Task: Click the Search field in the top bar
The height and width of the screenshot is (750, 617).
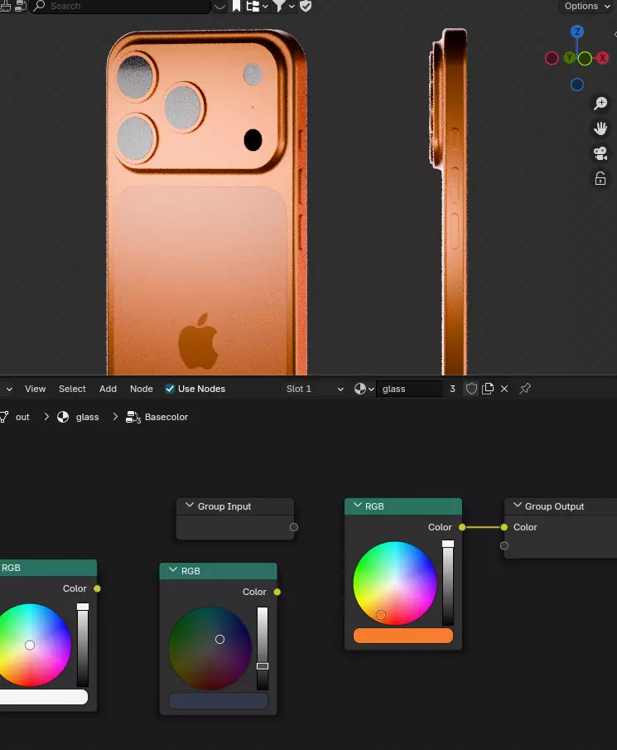Action: tap(120, 7)
